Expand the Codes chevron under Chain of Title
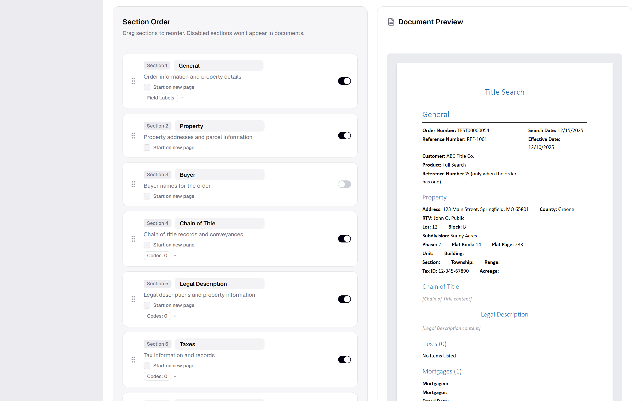The image size is (642, 401). pyautogui.click(x=175, y=256)
